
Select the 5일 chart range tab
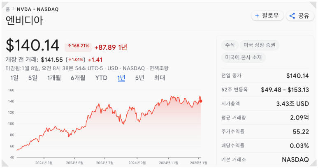pyautogui.click(x=32, y=78)
